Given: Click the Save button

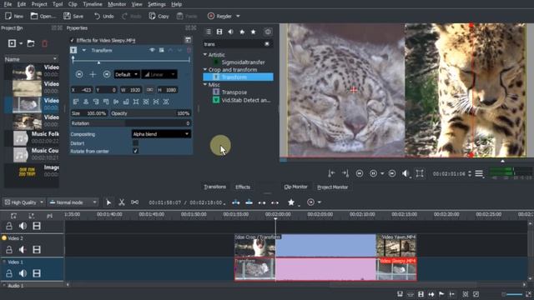Looking at the screenshot, I should (x=73, y=16).
